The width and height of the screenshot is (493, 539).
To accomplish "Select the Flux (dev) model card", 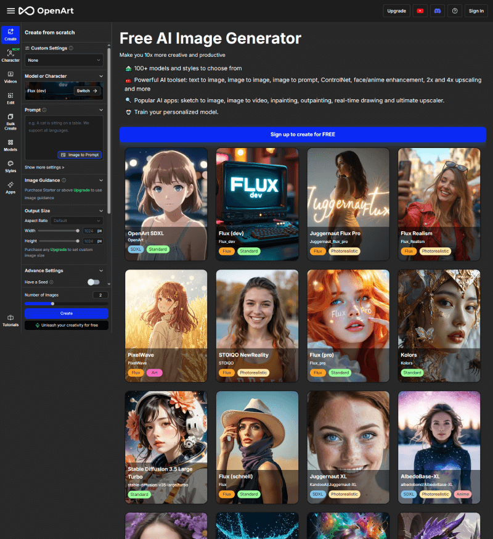I will tap(258, 204).
